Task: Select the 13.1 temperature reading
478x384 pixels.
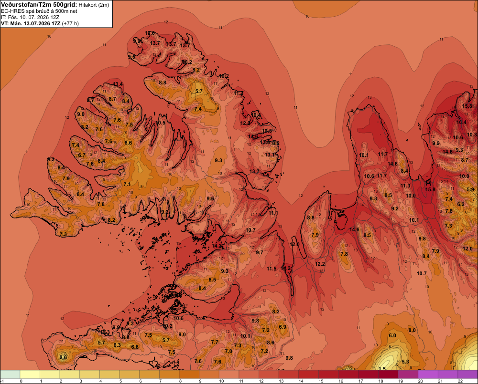Action: tap(270, 155)
